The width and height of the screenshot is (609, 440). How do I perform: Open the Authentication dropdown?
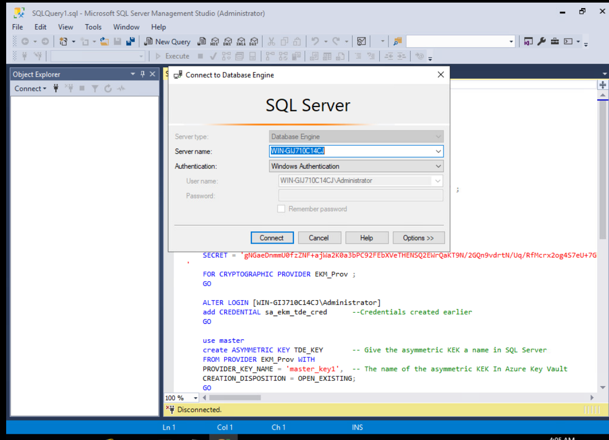click(x=438, y=166)
